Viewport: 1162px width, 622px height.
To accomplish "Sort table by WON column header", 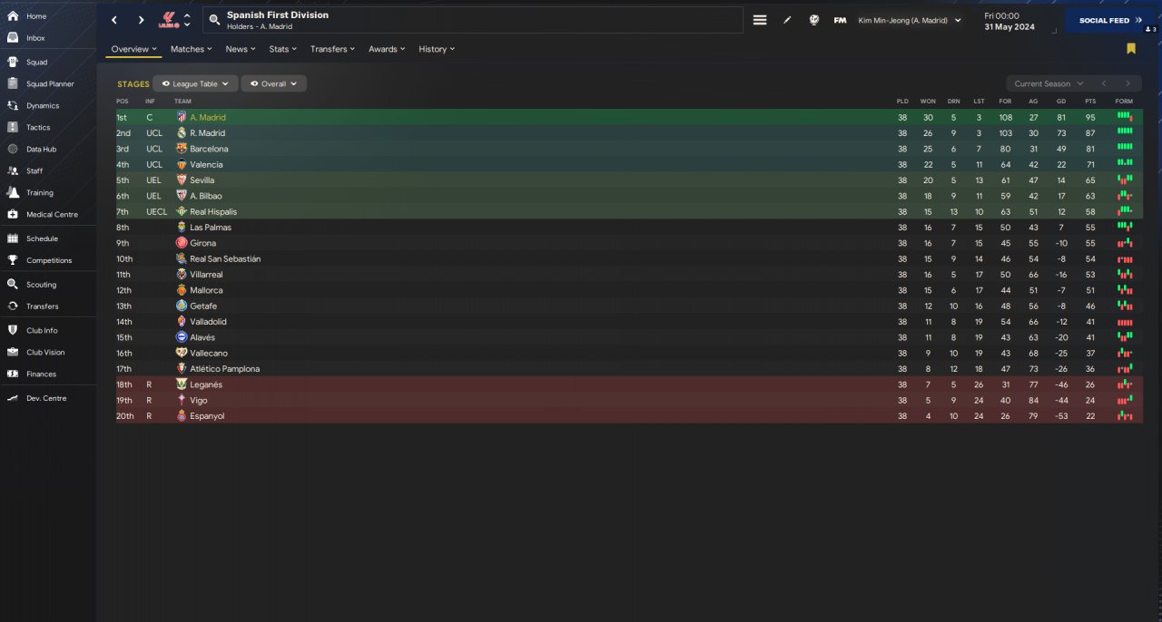I will [x=928, y=101].
